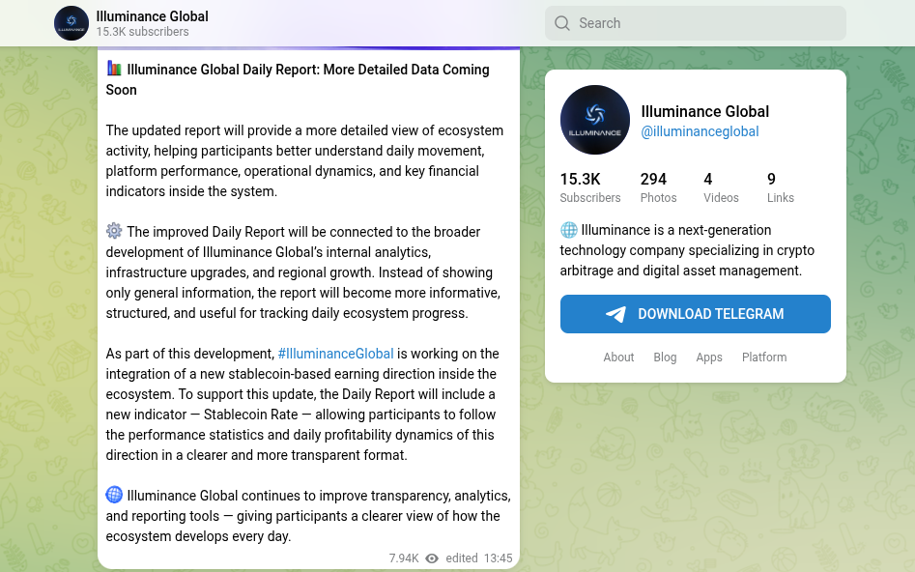Image resolution: width=915 pixels, height=572 pixels.
Task: Click the post timestamp 13:45
Action: click(498, 558)
